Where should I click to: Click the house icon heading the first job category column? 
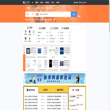pyautogui.click(x=39, y=28)
